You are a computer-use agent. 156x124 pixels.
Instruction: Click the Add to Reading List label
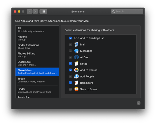tap(92, 38)
